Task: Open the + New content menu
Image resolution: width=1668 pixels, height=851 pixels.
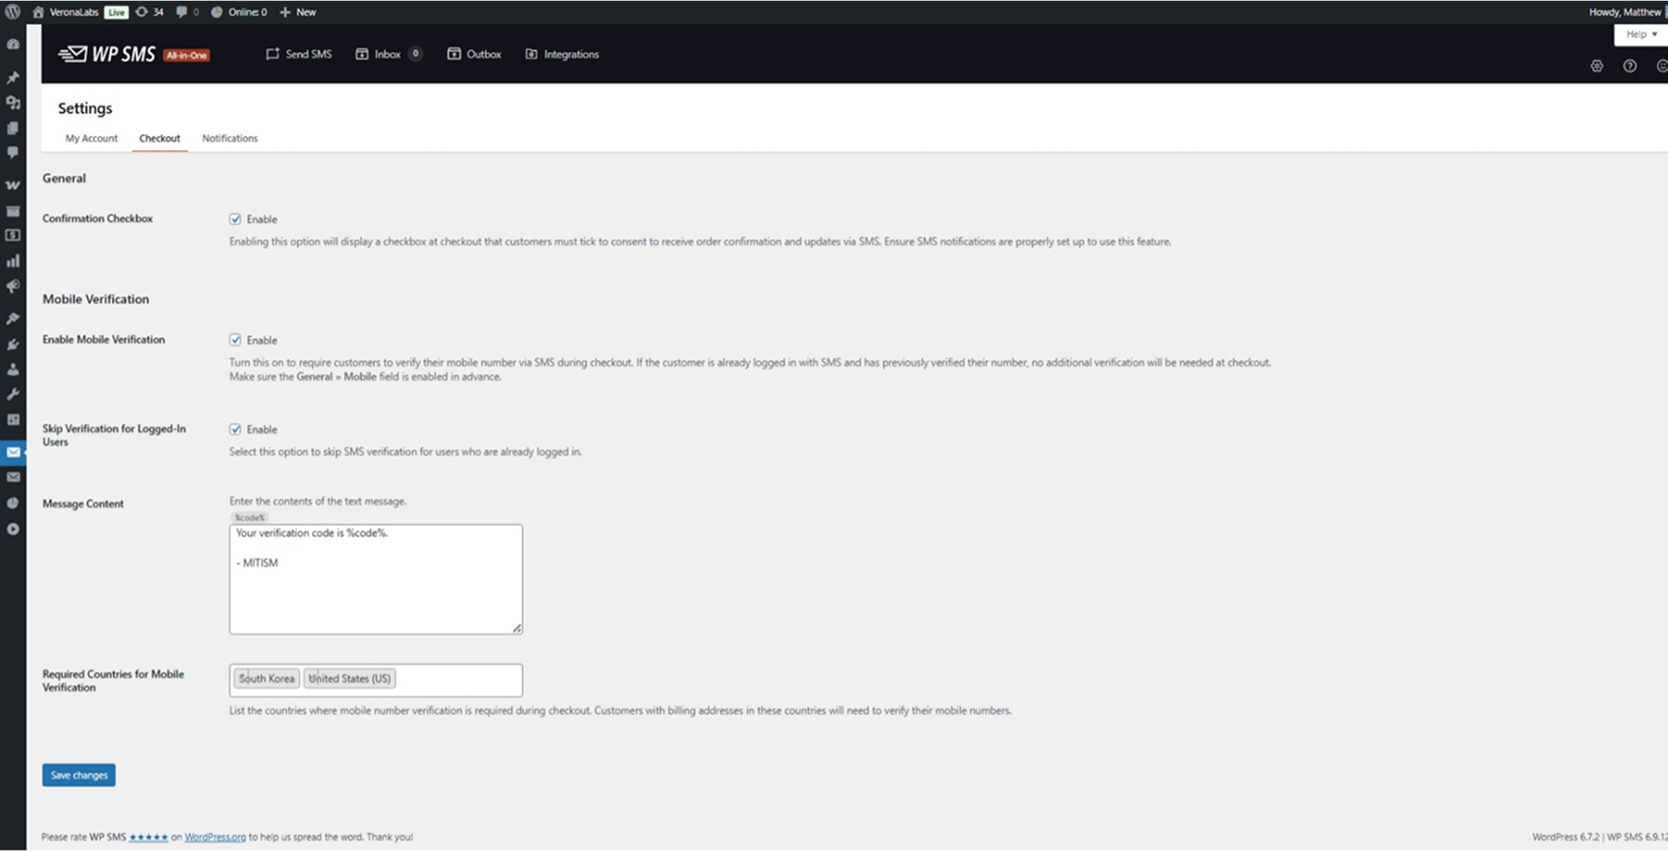Action: tap(298, 12)
